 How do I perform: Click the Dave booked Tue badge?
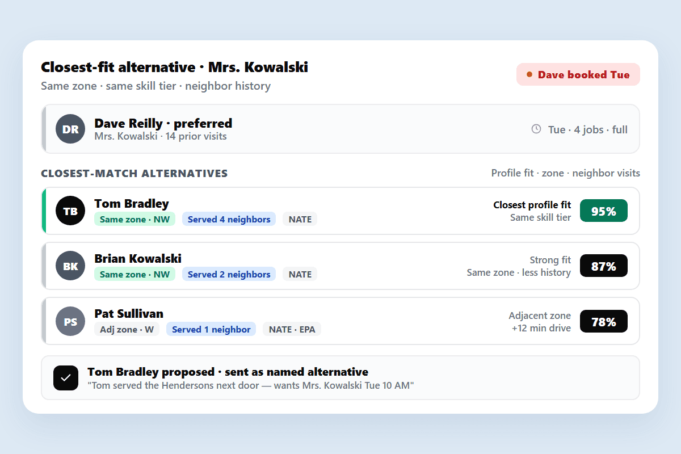(x=578, y=74)
